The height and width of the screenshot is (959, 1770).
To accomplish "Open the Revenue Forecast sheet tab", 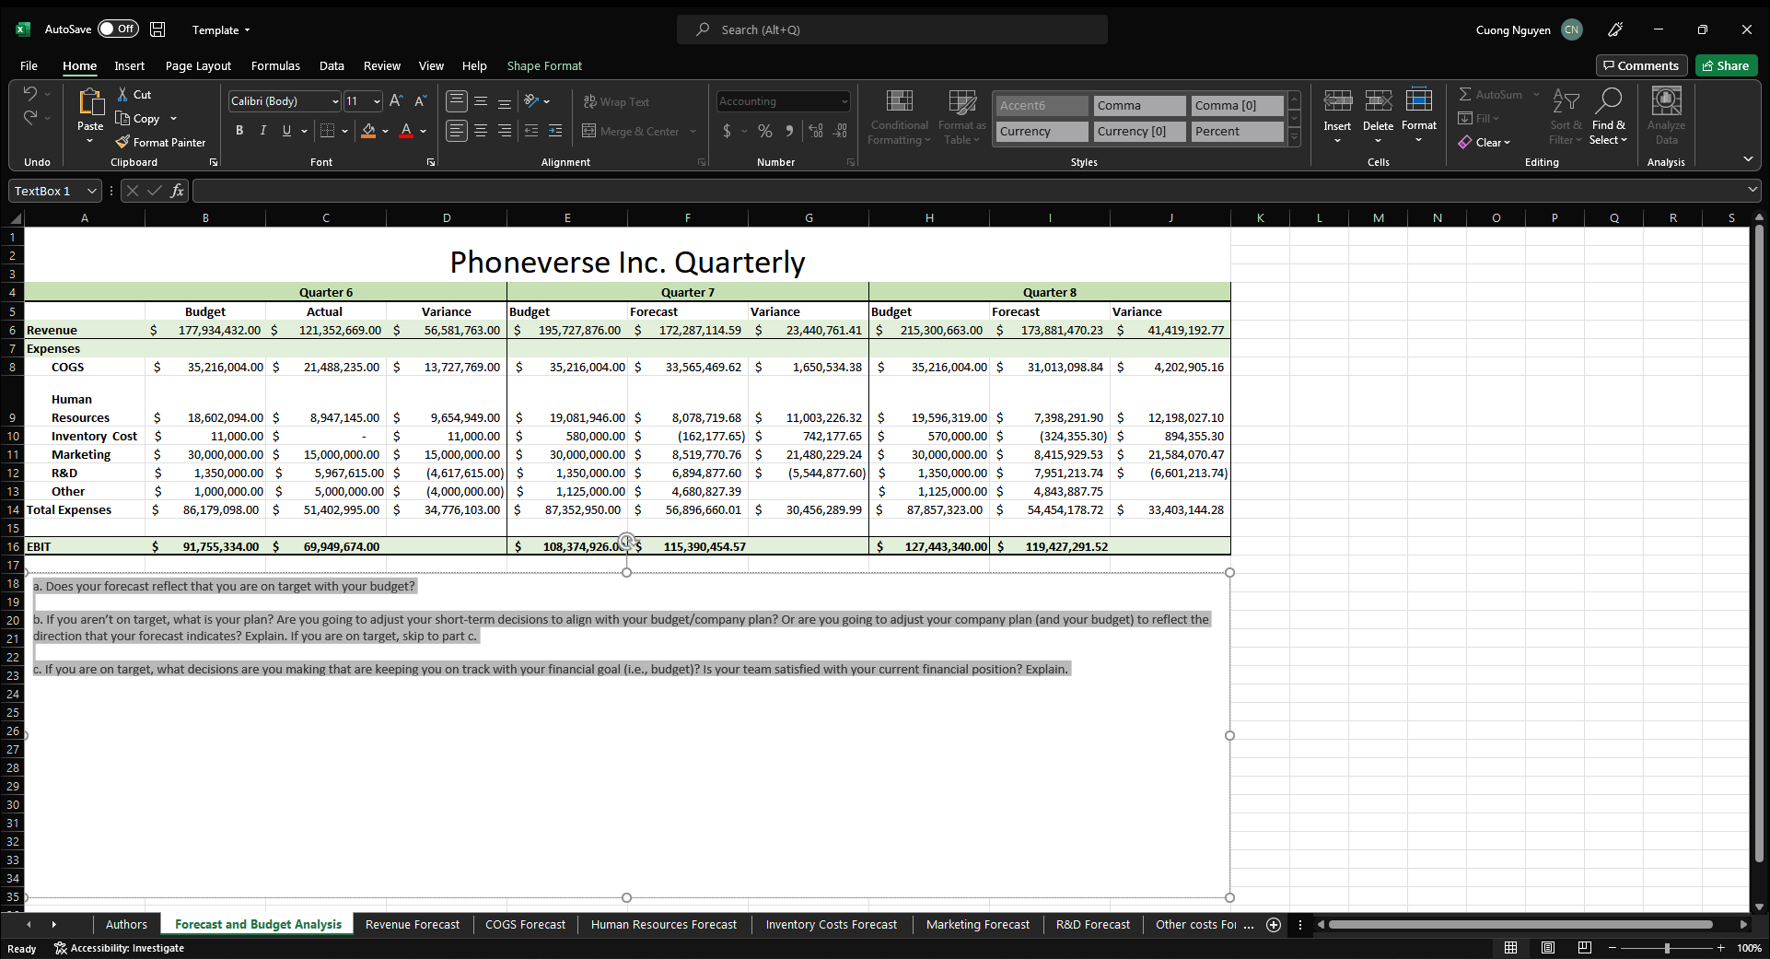I will pyautogui.click(x=413, y=925).
